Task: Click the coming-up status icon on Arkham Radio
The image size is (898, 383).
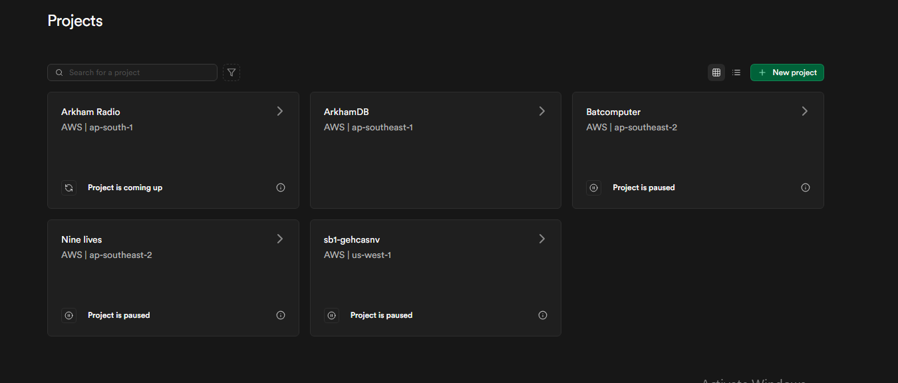Action: tap(69, 188)
